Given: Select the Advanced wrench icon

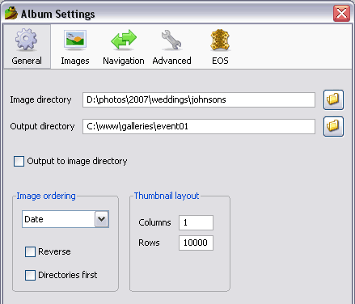Looking at the screenshot, I should click(x=171, y=40).
